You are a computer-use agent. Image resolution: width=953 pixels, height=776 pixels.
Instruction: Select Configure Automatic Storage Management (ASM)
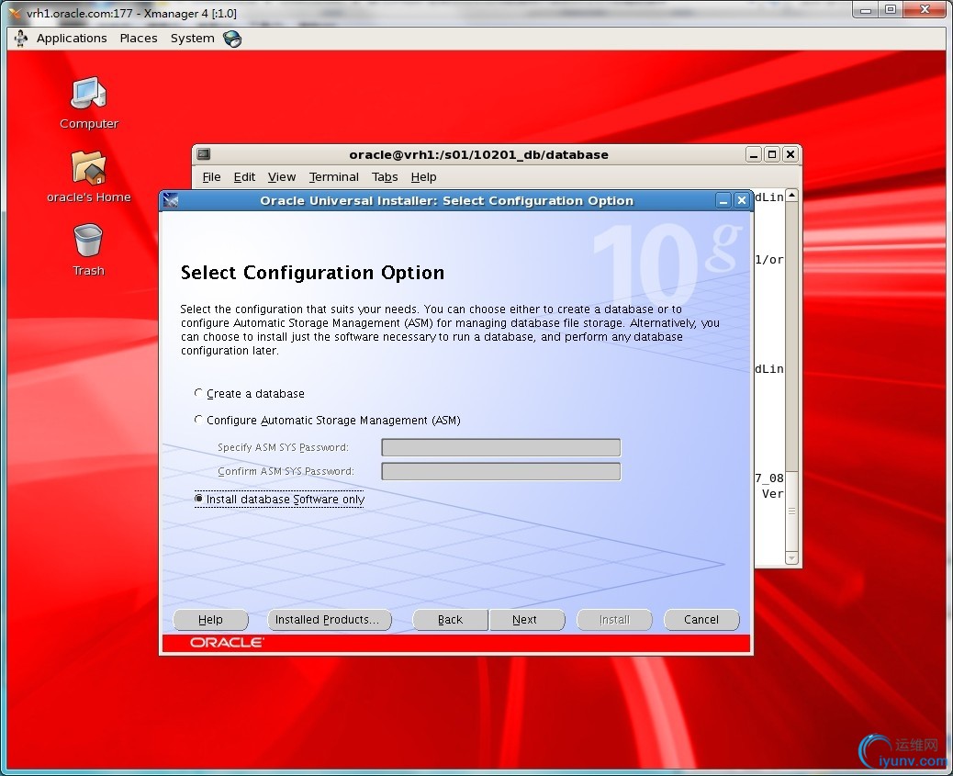click(x=198, y=420)
